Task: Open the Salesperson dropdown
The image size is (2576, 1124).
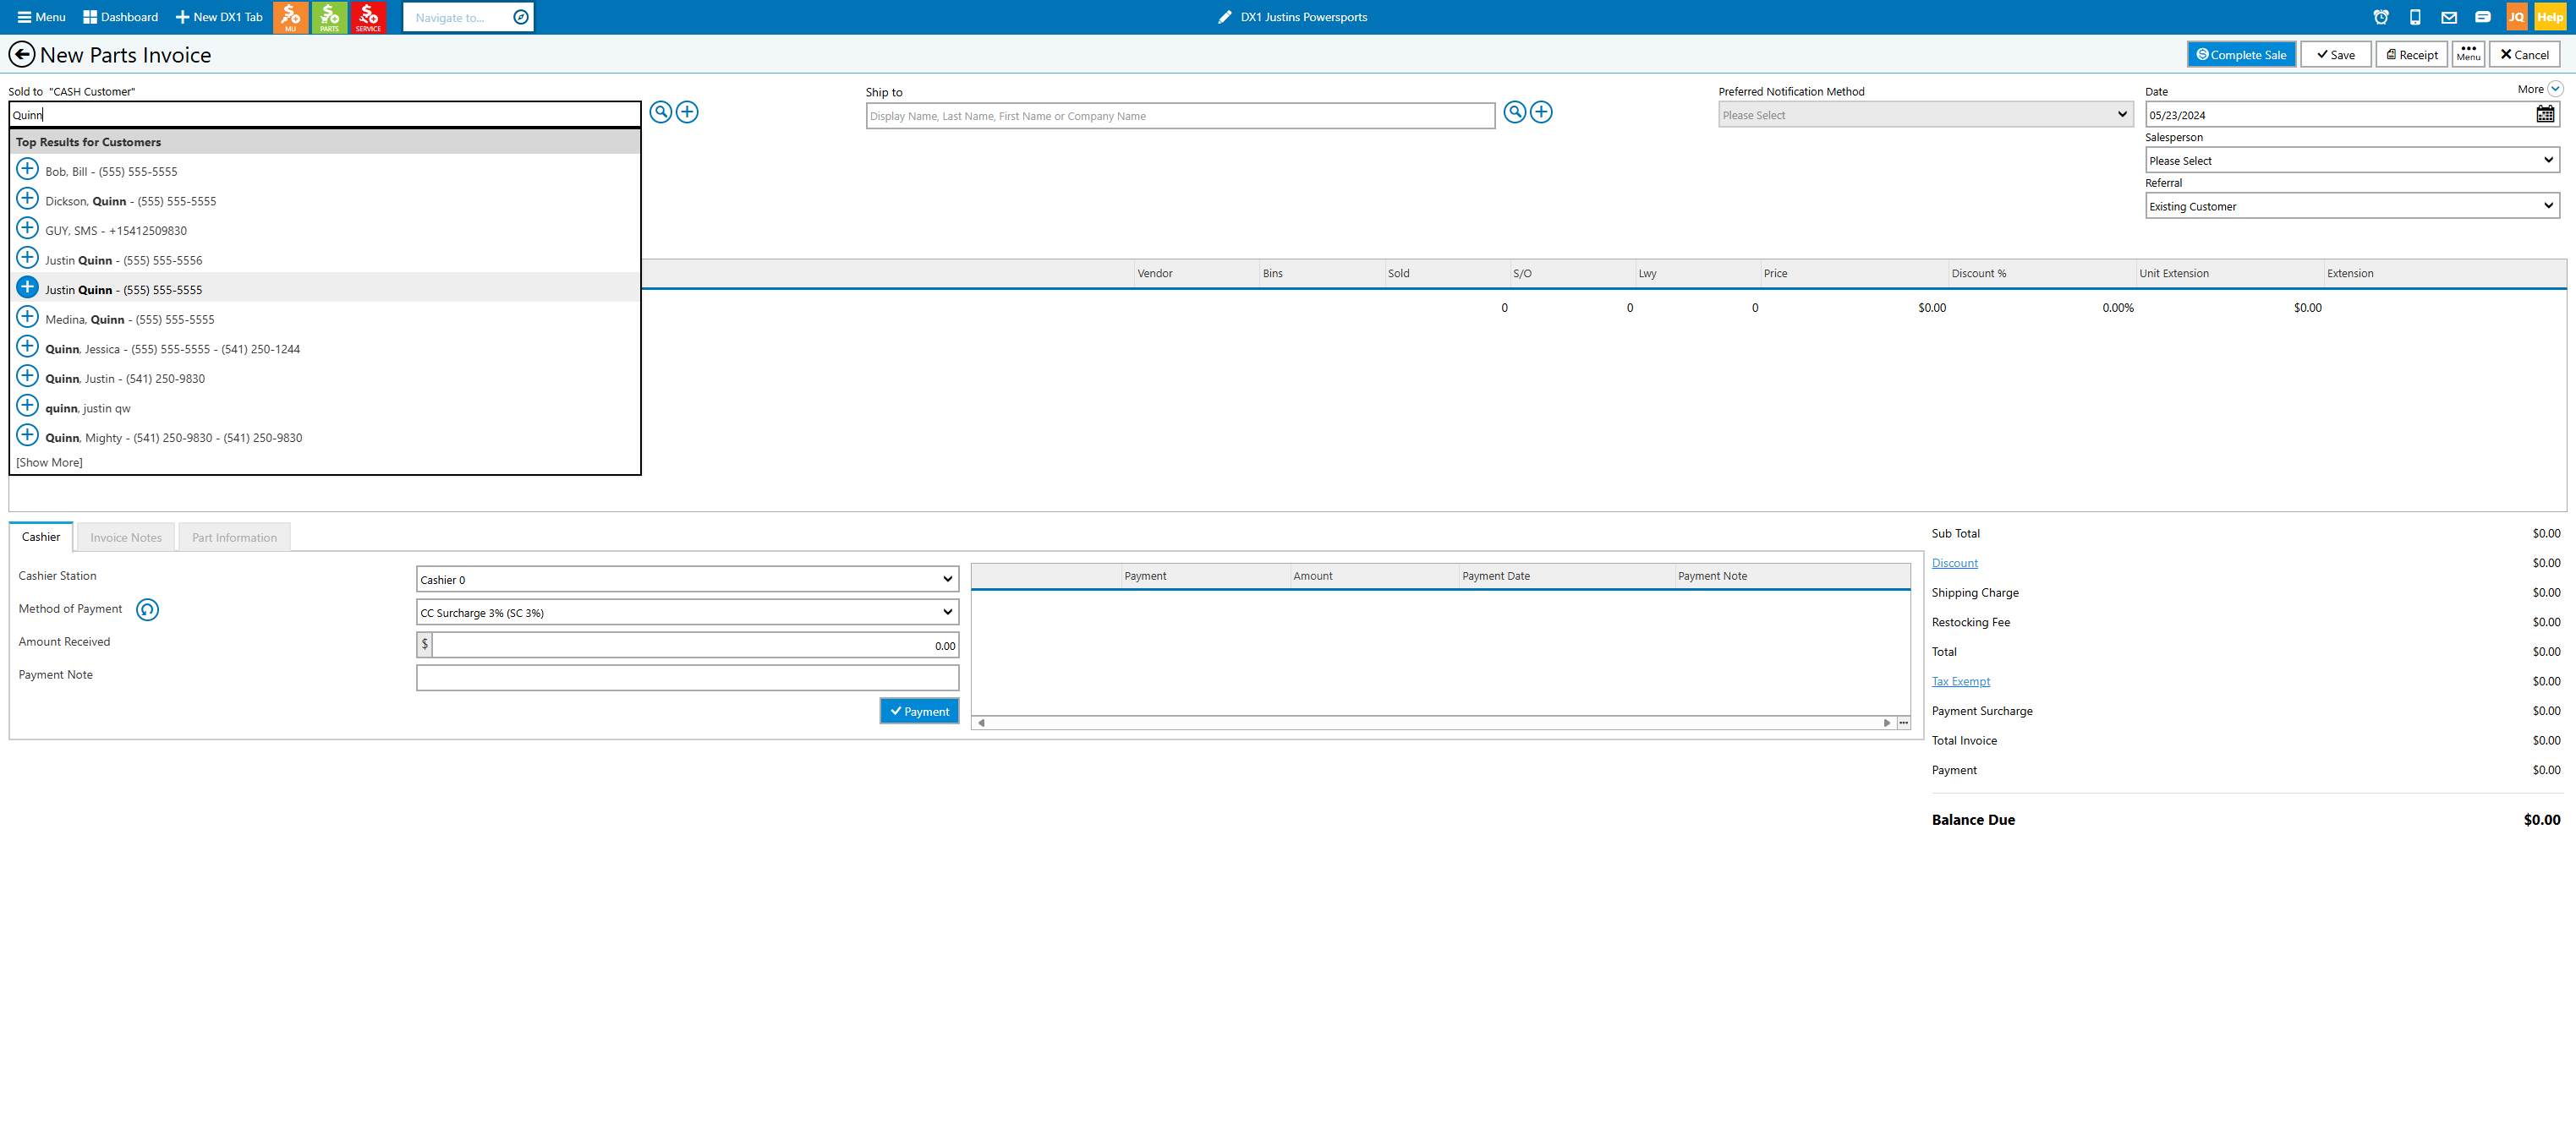Action: [2352, 160]
